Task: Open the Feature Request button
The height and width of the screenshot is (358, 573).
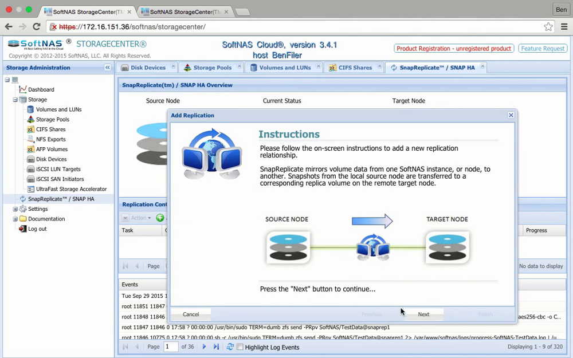Action: (543, 48)
